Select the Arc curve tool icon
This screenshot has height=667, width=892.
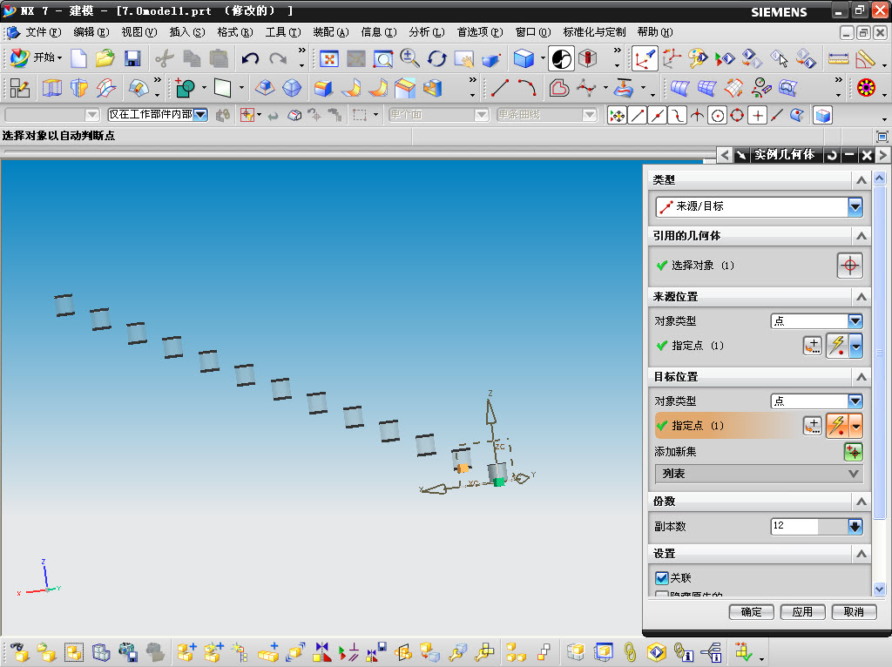pyautogui.click(x=527, y=88)
